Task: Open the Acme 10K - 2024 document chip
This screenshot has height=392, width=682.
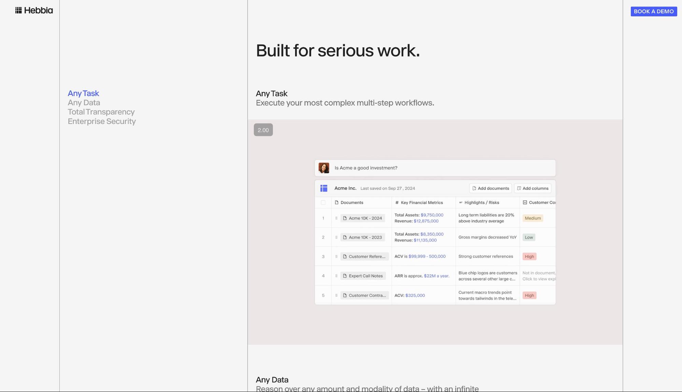Action: [362, 218]
